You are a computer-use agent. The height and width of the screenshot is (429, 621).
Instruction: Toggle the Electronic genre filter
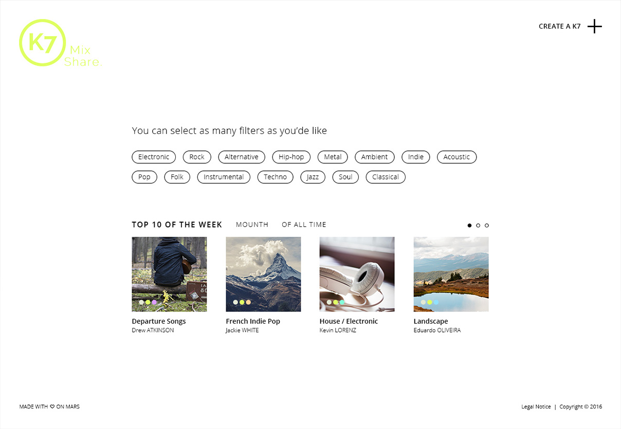[154, 157]
